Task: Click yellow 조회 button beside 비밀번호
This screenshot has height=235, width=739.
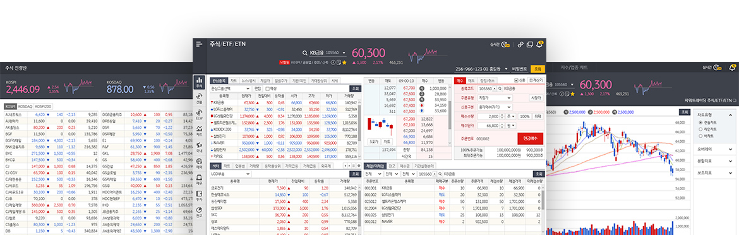Action: point(538,69)
